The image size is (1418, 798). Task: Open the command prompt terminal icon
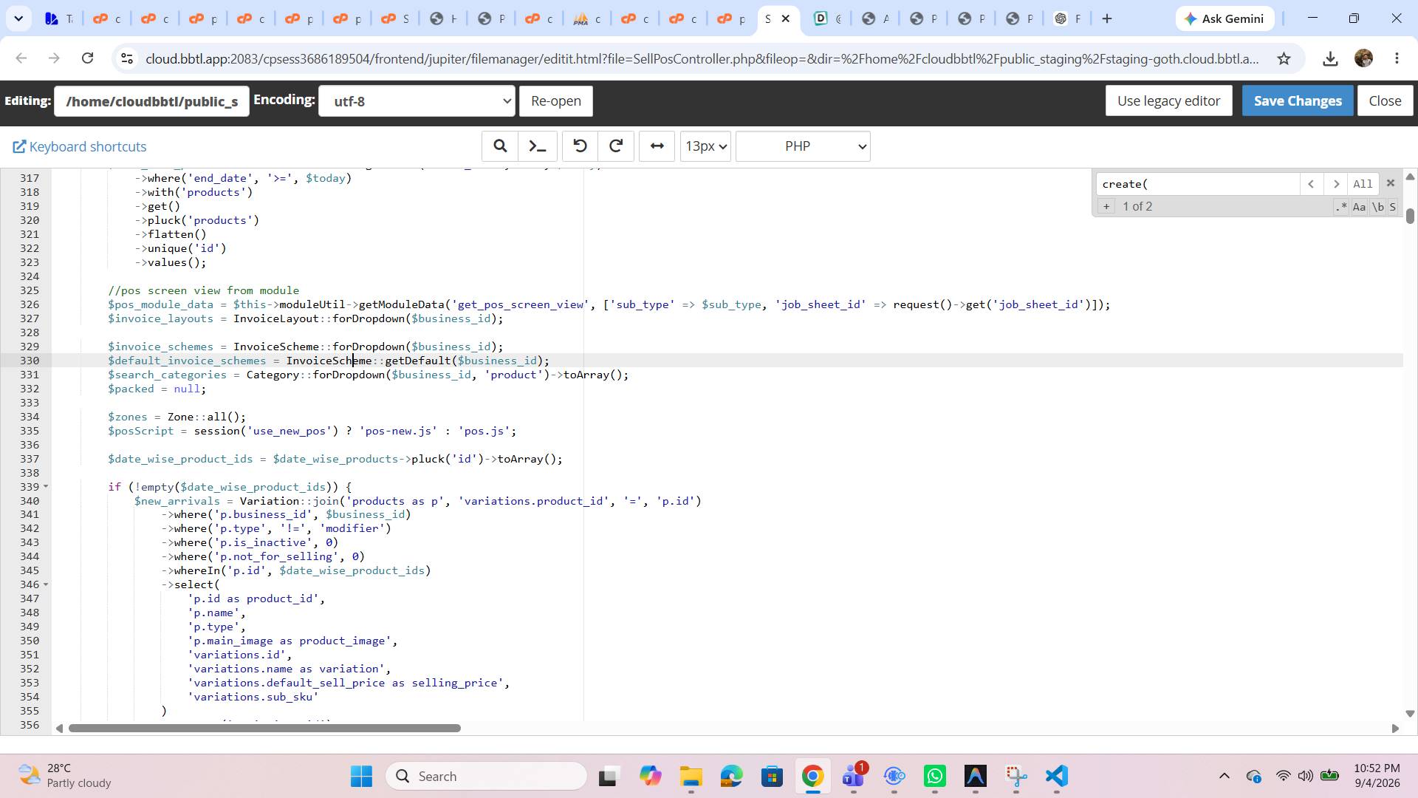pyautogui.click(x=538, y=146)
